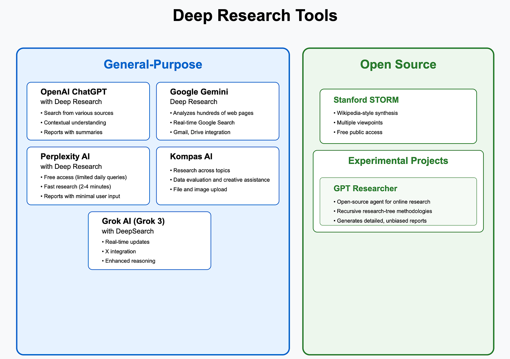Click the 'Reports with summaries' bullet

(71, 132)
